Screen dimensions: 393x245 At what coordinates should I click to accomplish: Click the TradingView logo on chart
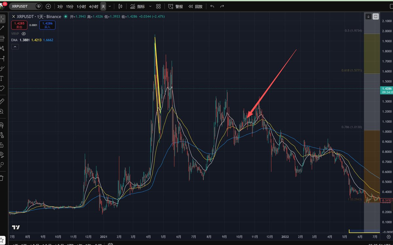click(x=16, y=228)
